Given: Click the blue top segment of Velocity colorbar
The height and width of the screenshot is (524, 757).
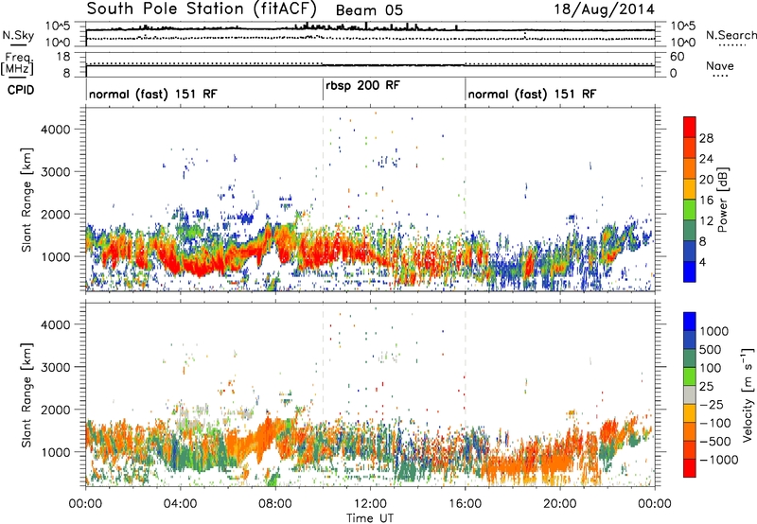Looking at the screenshot, I should [x=690, y=322].
